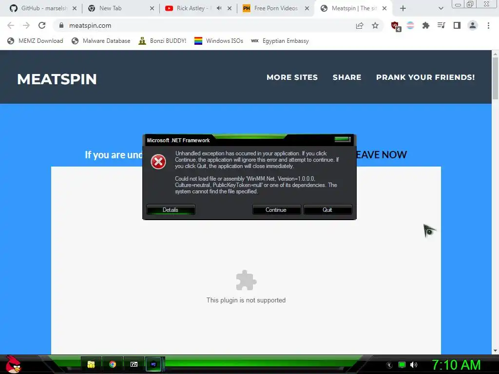499x374 pixels.
Task: Switch to the Free Porn Videos tab
Action: (276, 8)
